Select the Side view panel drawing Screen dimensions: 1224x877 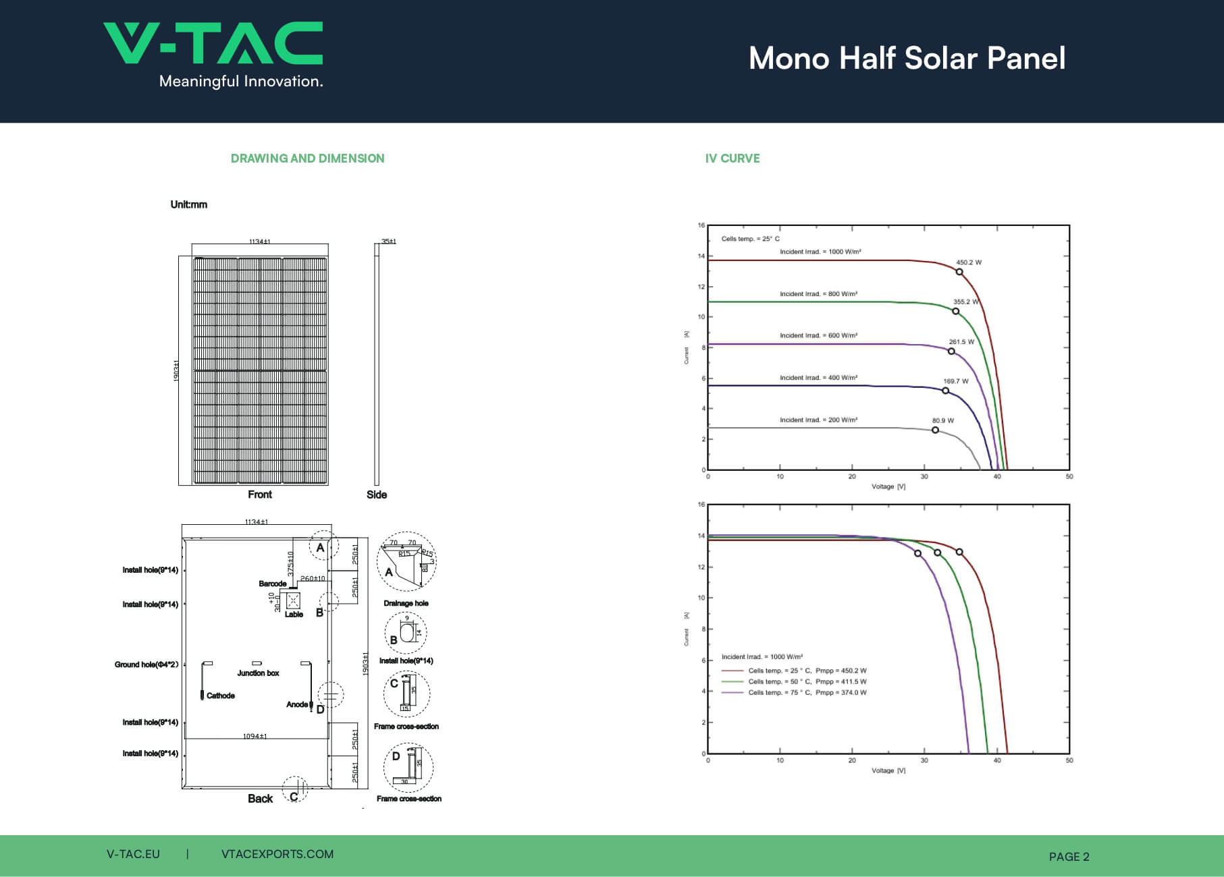pos(377,364)
